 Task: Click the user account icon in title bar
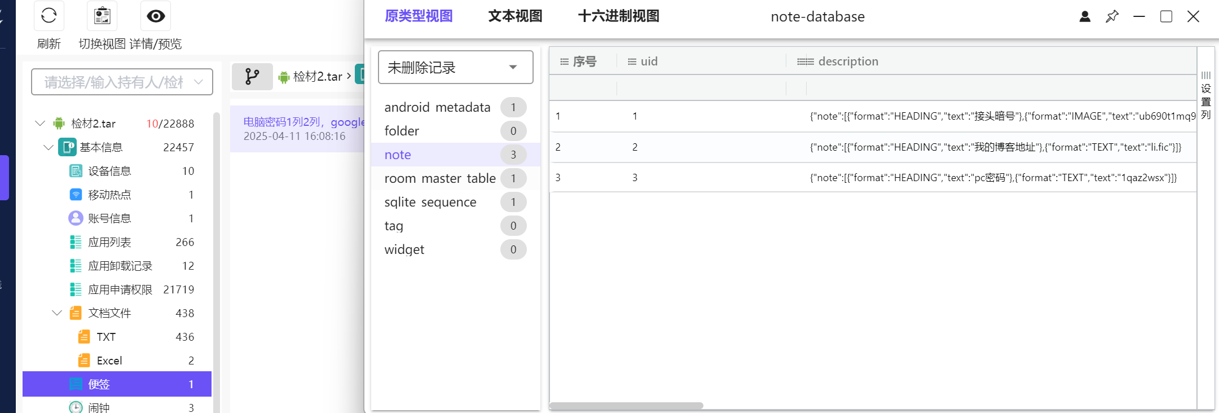pos(1085,16)
